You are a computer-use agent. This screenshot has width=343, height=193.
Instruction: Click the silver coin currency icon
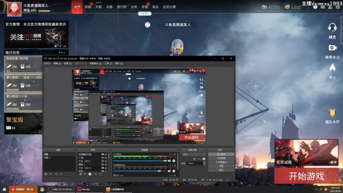tap(264, 7)
